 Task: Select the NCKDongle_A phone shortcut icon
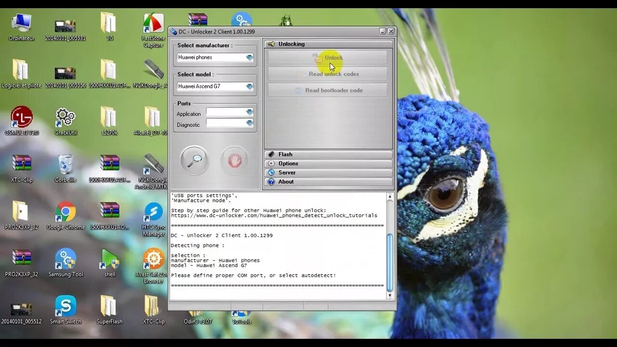[153, 74]
